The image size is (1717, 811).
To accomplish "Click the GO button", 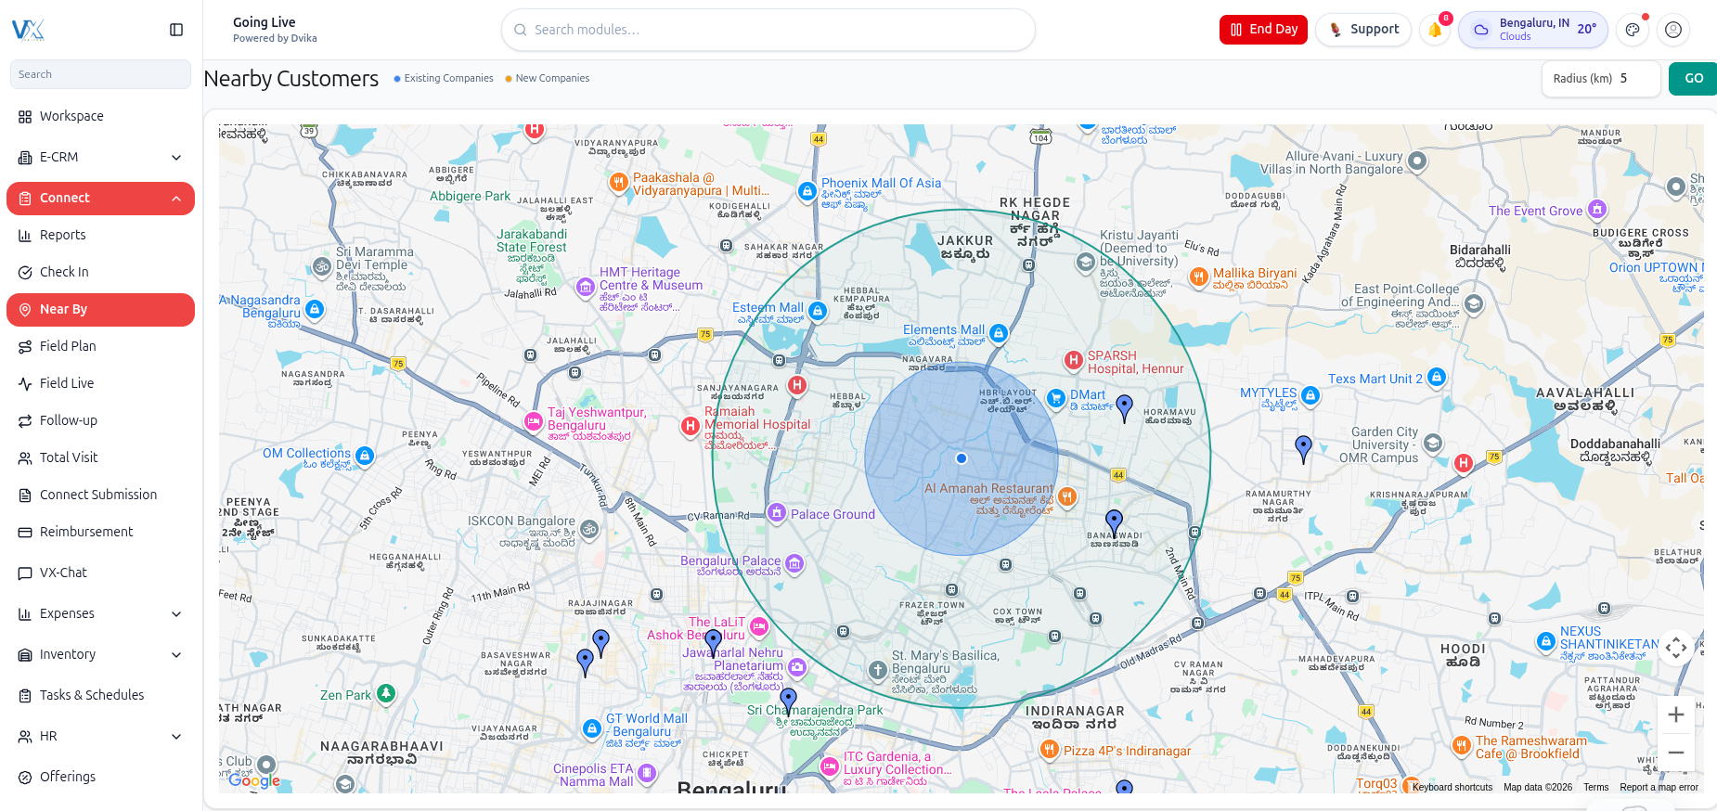I will [x=1693, y=79].
